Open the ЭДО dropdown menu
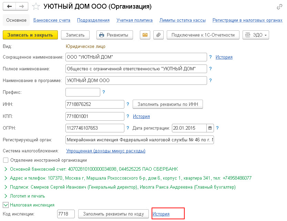 pos(256,35)
